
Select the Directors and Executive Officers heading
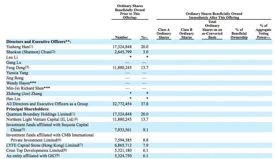pos(38,42)
